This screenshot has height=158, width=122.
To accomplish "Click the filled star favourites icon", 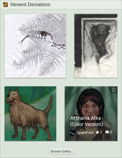I will pyautogui.click(x=97, y=132).
